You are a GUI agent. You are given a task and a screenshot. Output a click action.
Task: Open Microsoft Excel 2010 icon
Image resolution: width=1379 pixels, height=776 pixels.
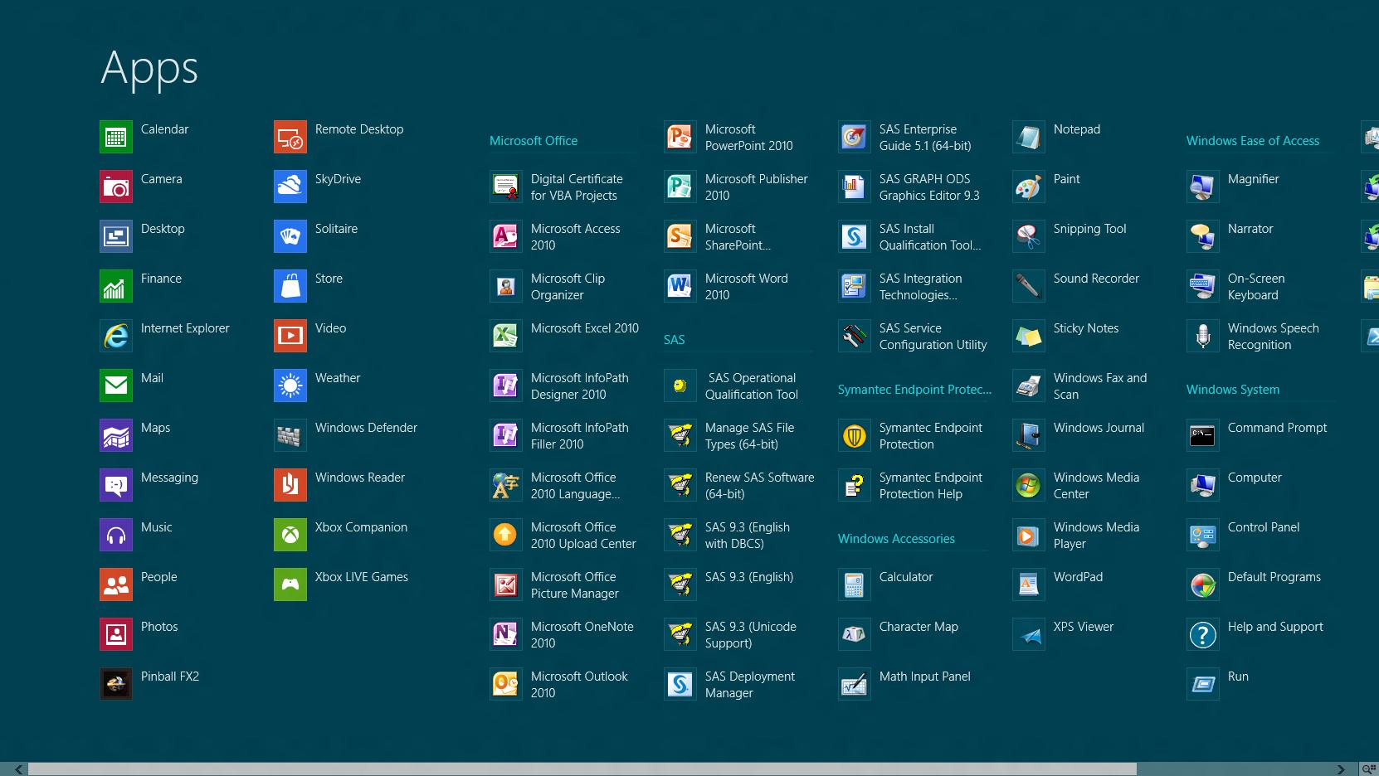point(506,336)
